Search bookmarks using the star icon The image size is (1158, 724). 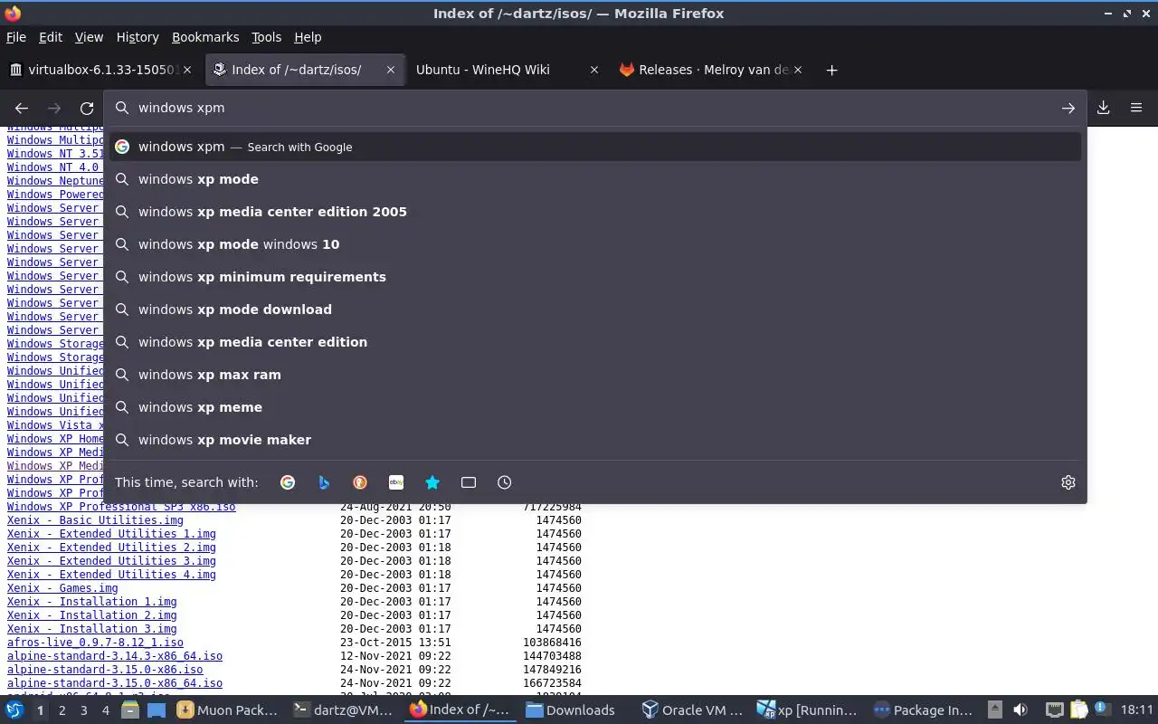pos(432,482)
